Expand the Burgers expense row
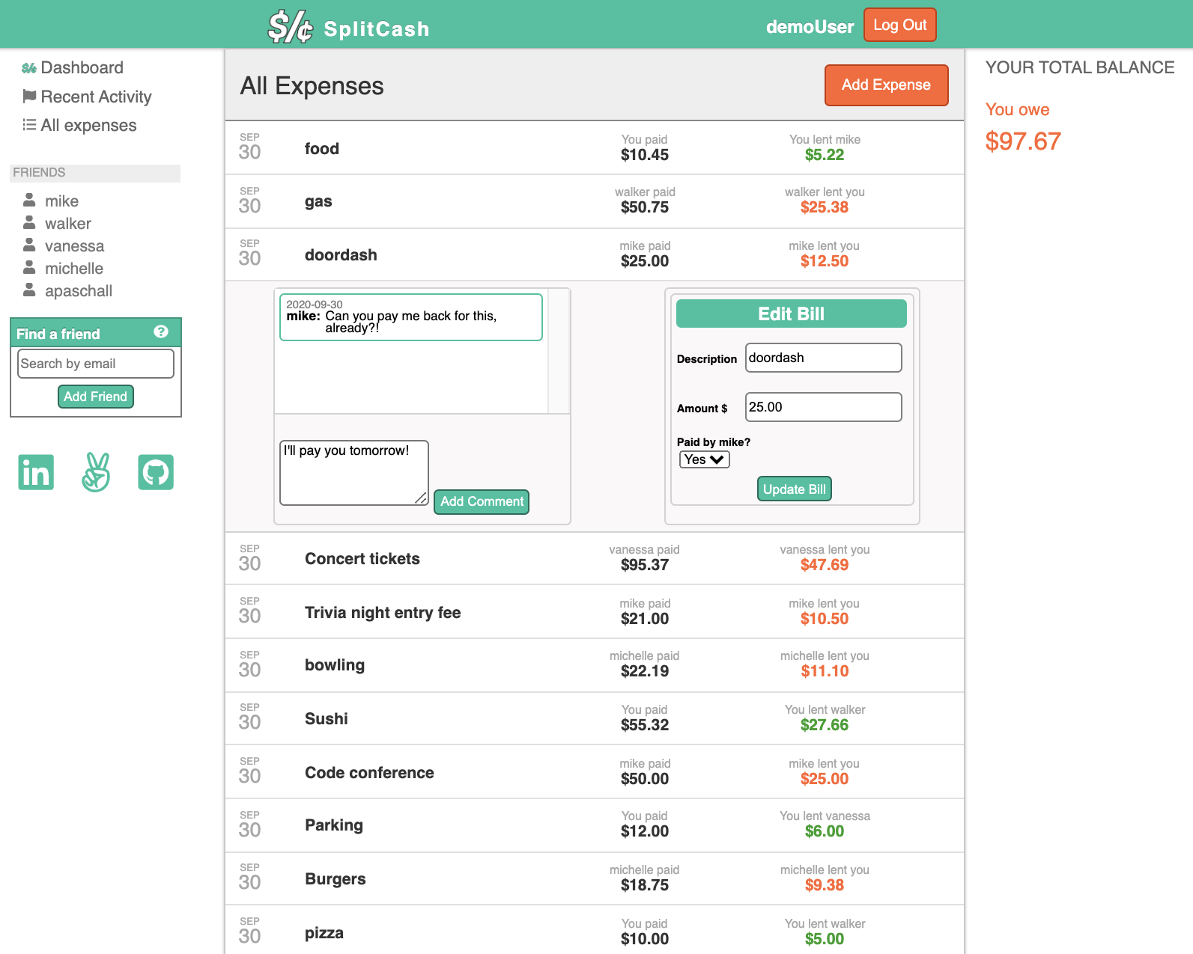 pos(595,878)
